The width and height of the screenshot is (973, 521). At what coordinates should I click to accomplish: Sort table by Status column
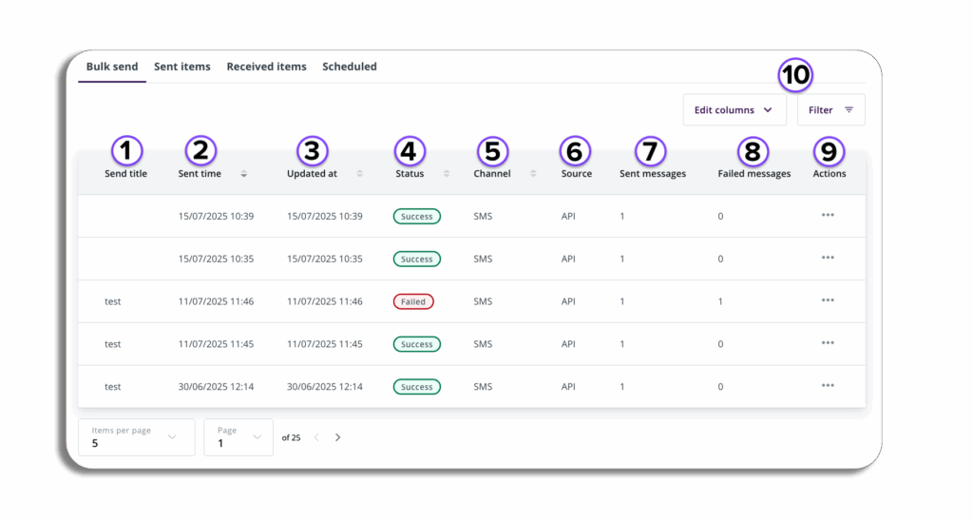coord(447,174)
